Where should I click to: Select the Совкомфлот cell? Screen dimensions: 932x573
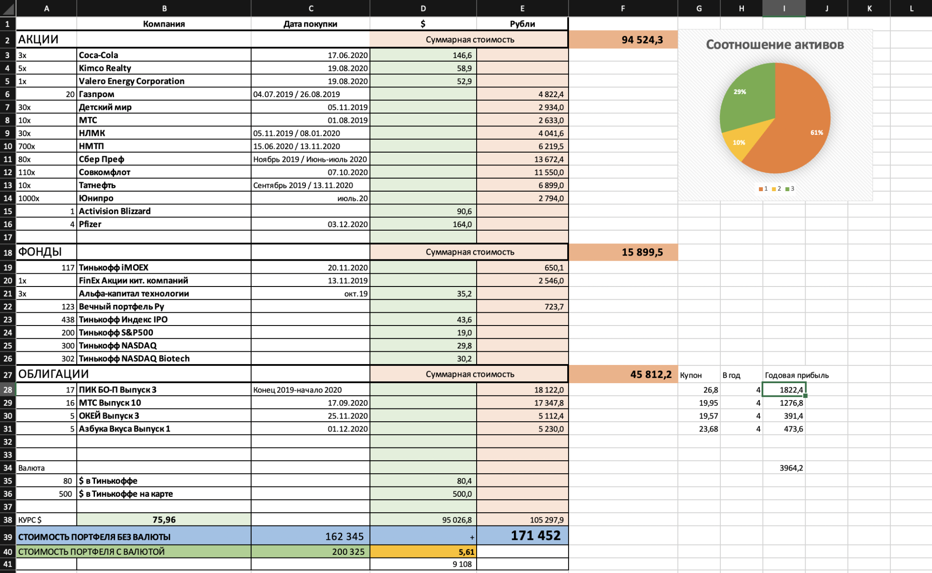point(164,172)
